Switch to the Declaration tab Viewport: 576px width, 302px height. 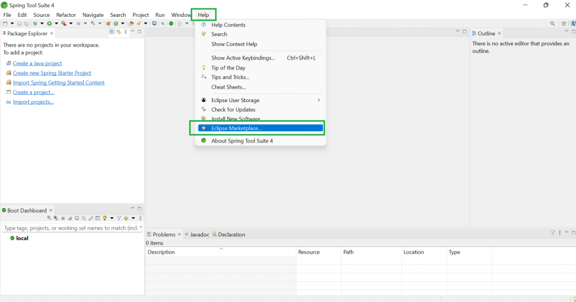pyautogui.click(x=229, y=235)
